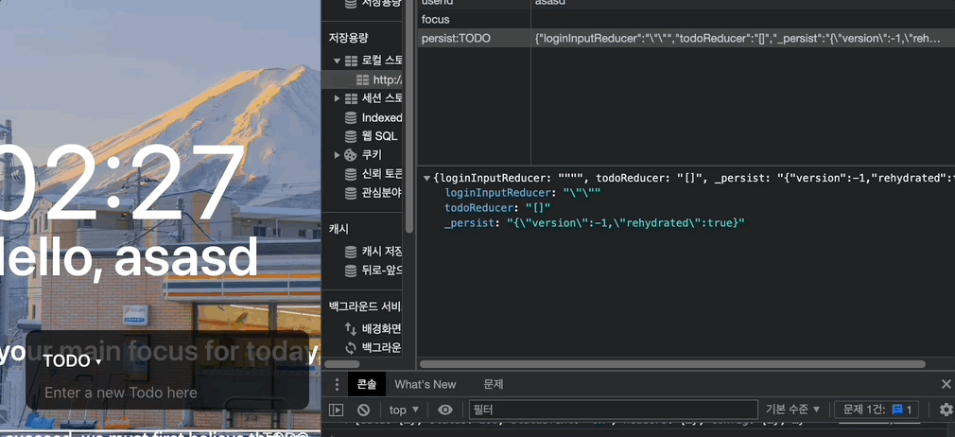
Task: Click the blue issue badge icon
Action: [x=897, y=410]
